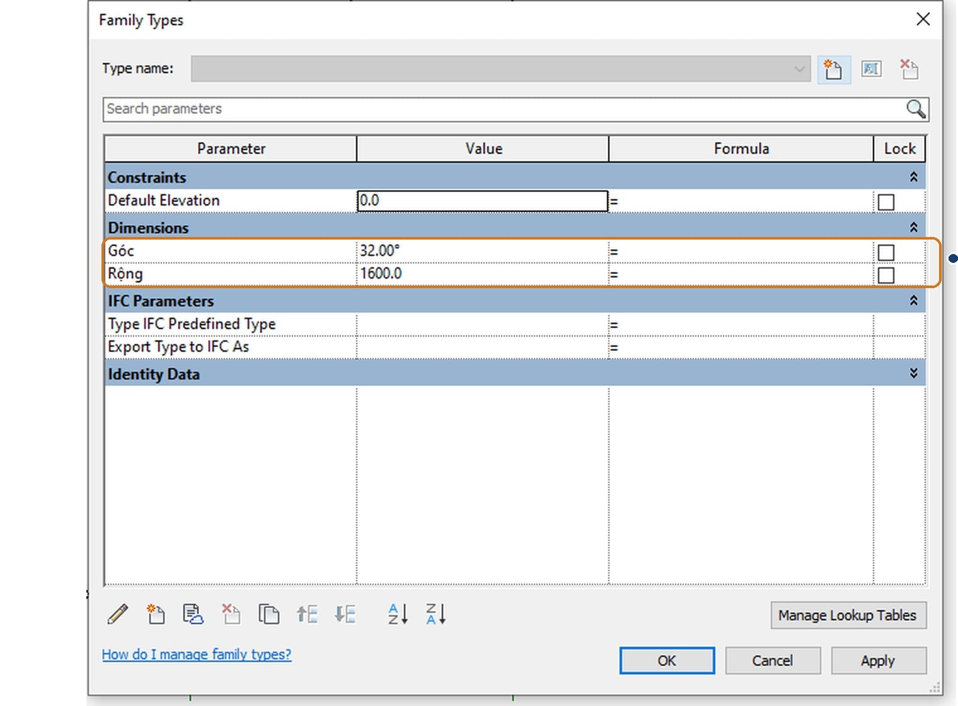Collapse the Constraints group

913,177
